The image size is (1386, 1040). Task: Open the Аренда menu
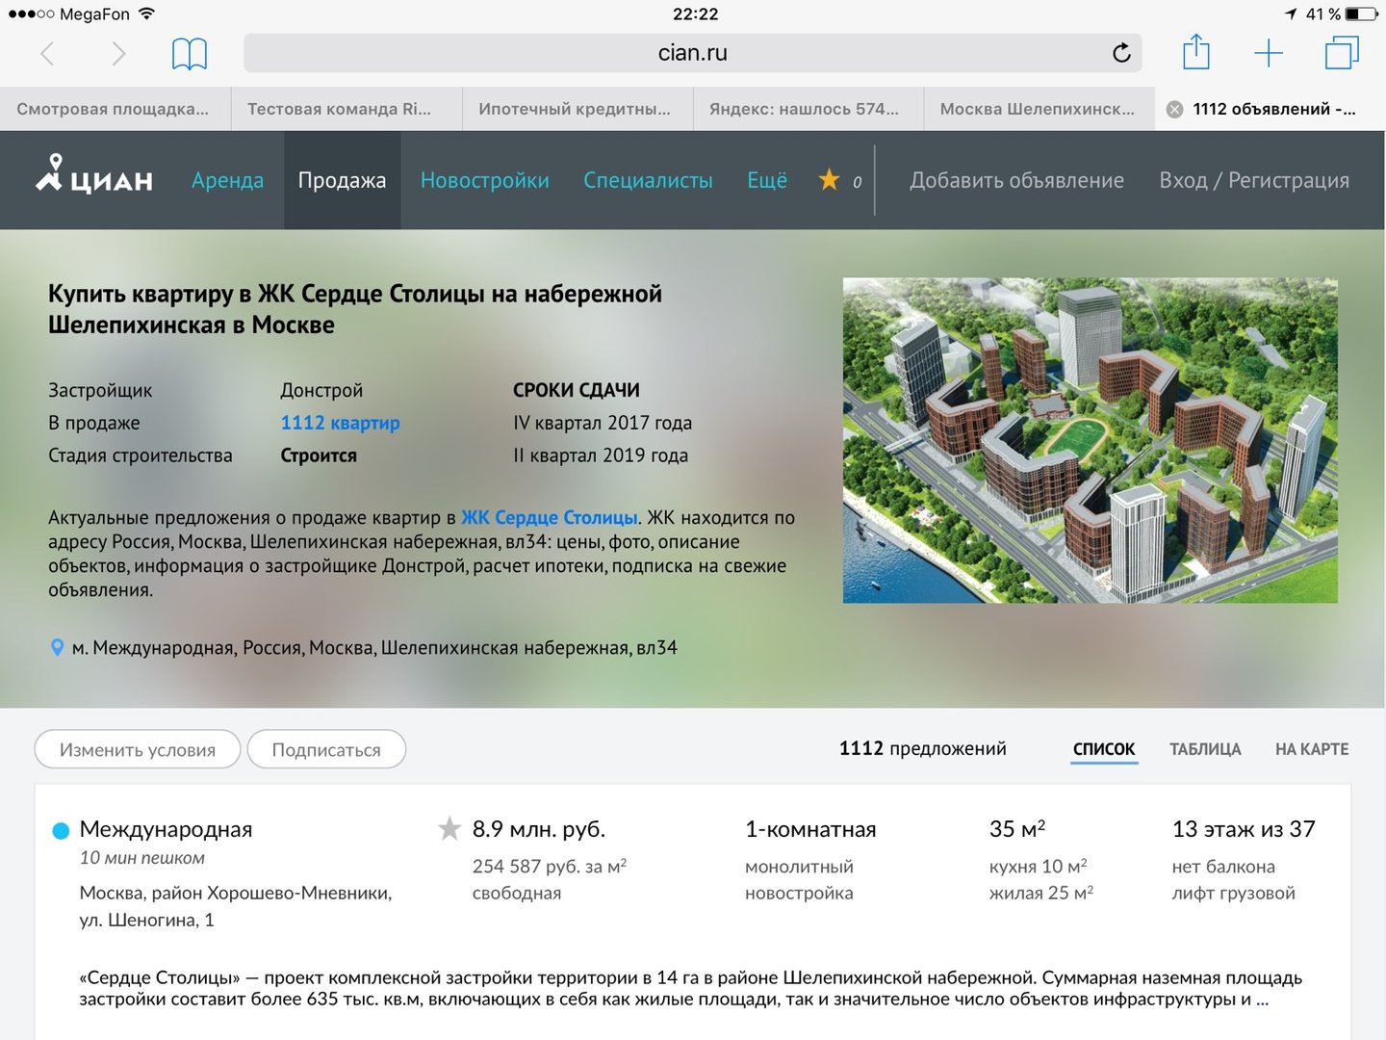pyautogui.click(x=227, y=180)
